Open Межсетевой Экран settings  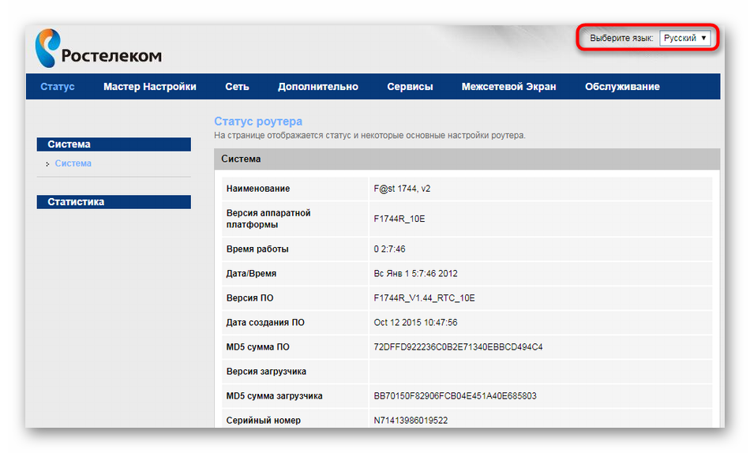click(508, 87)
